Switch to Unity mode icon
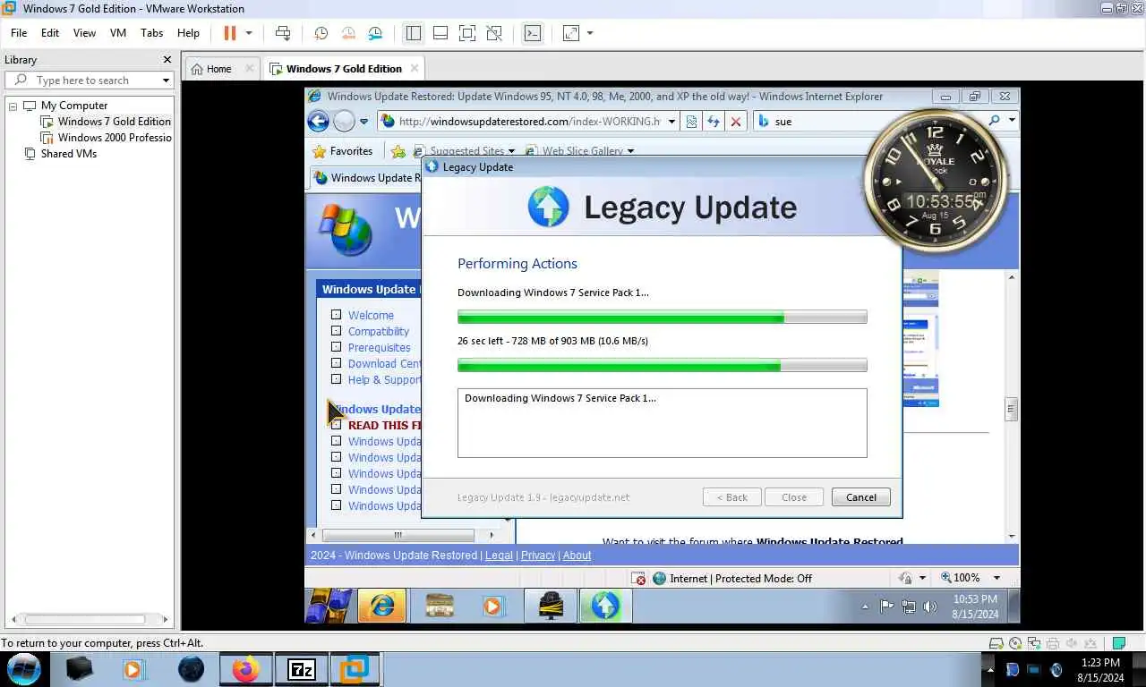This screenshot has height=687, width=1146. coord(494,33)
